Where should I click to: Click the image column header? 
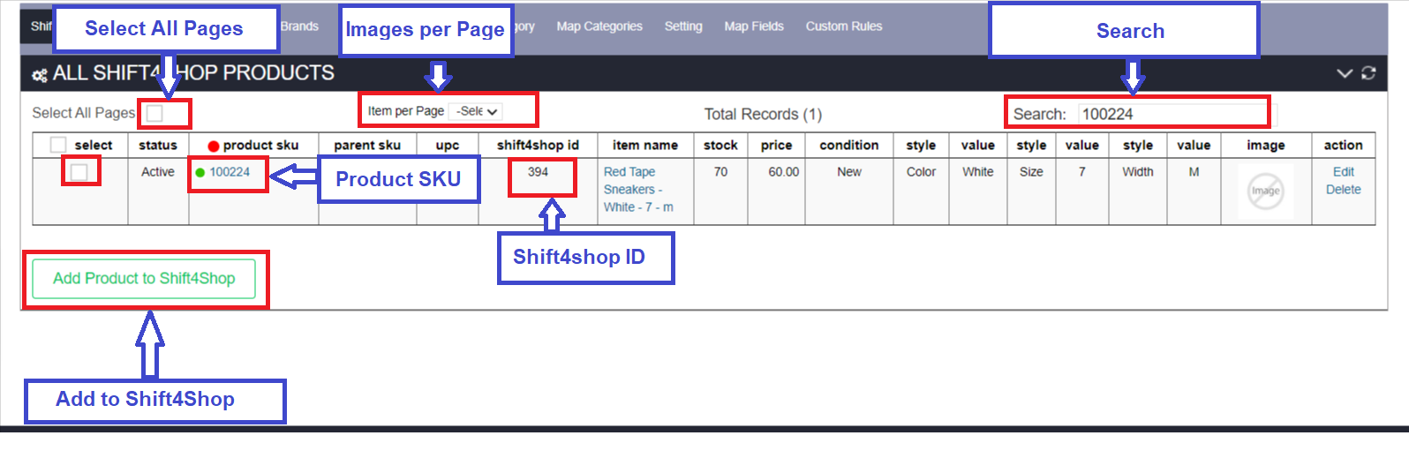point(1265,145)
